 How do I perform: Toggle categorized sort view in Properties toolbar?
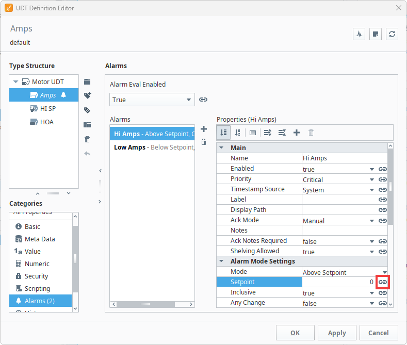point(223,133)
